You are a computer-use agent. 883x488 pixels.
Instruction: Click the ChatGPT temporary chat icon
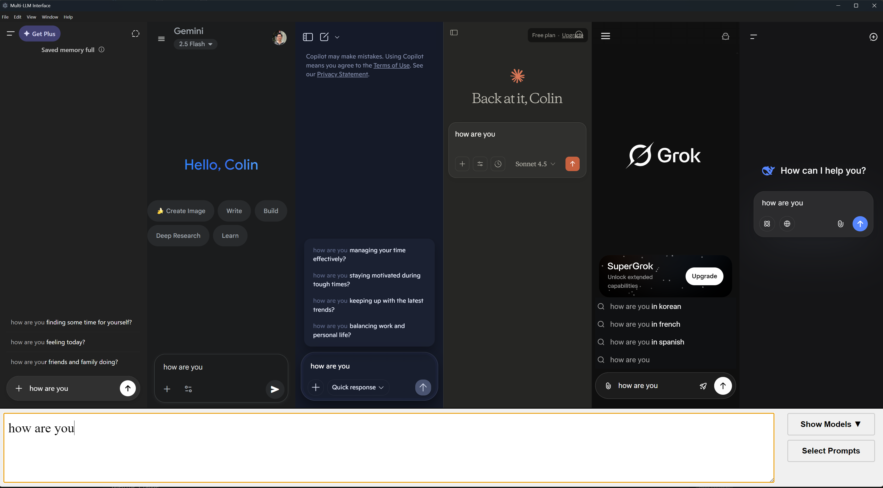[136, 33]
